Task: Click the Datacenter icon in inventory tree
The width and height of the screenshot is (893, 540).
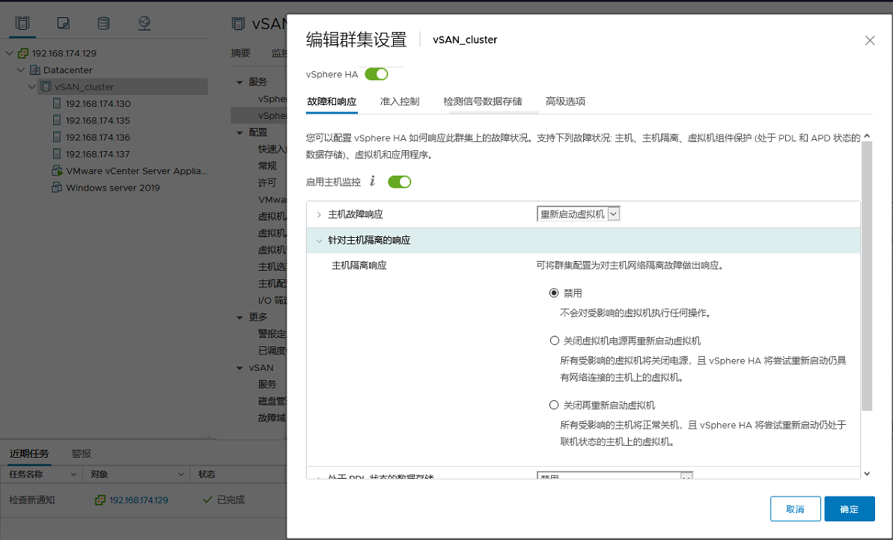Action: click(34, 70)
